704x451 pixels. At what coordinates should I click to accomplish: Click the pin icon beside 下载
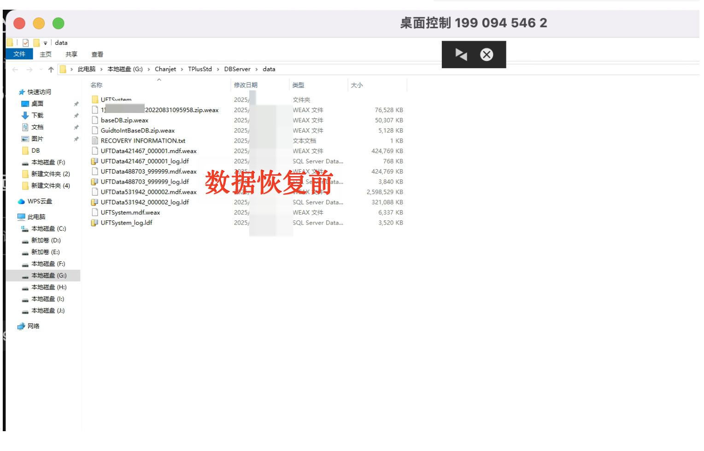coord(76,115)
